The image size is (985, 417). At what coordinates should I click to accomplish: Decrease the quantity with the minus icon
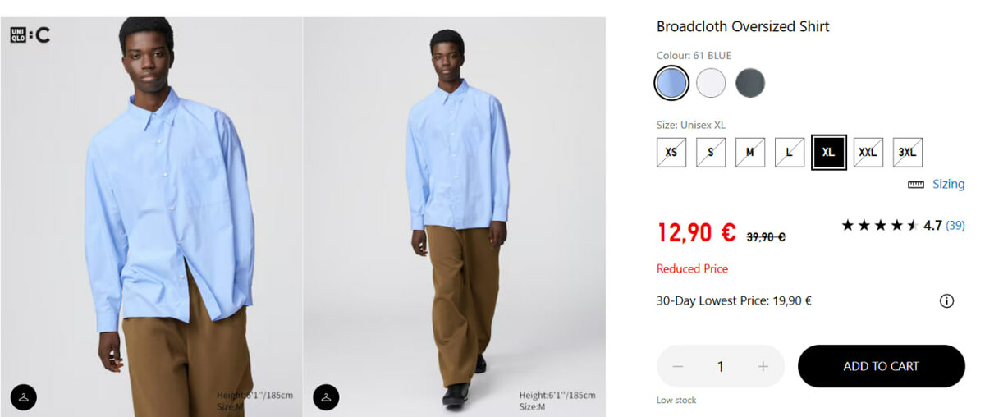tap(678, 366)
